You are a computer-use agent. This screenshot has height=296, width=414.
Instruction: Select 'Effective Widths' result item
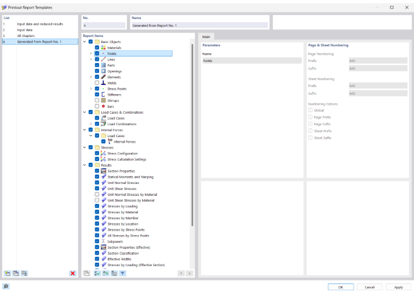tap(119, 259)
